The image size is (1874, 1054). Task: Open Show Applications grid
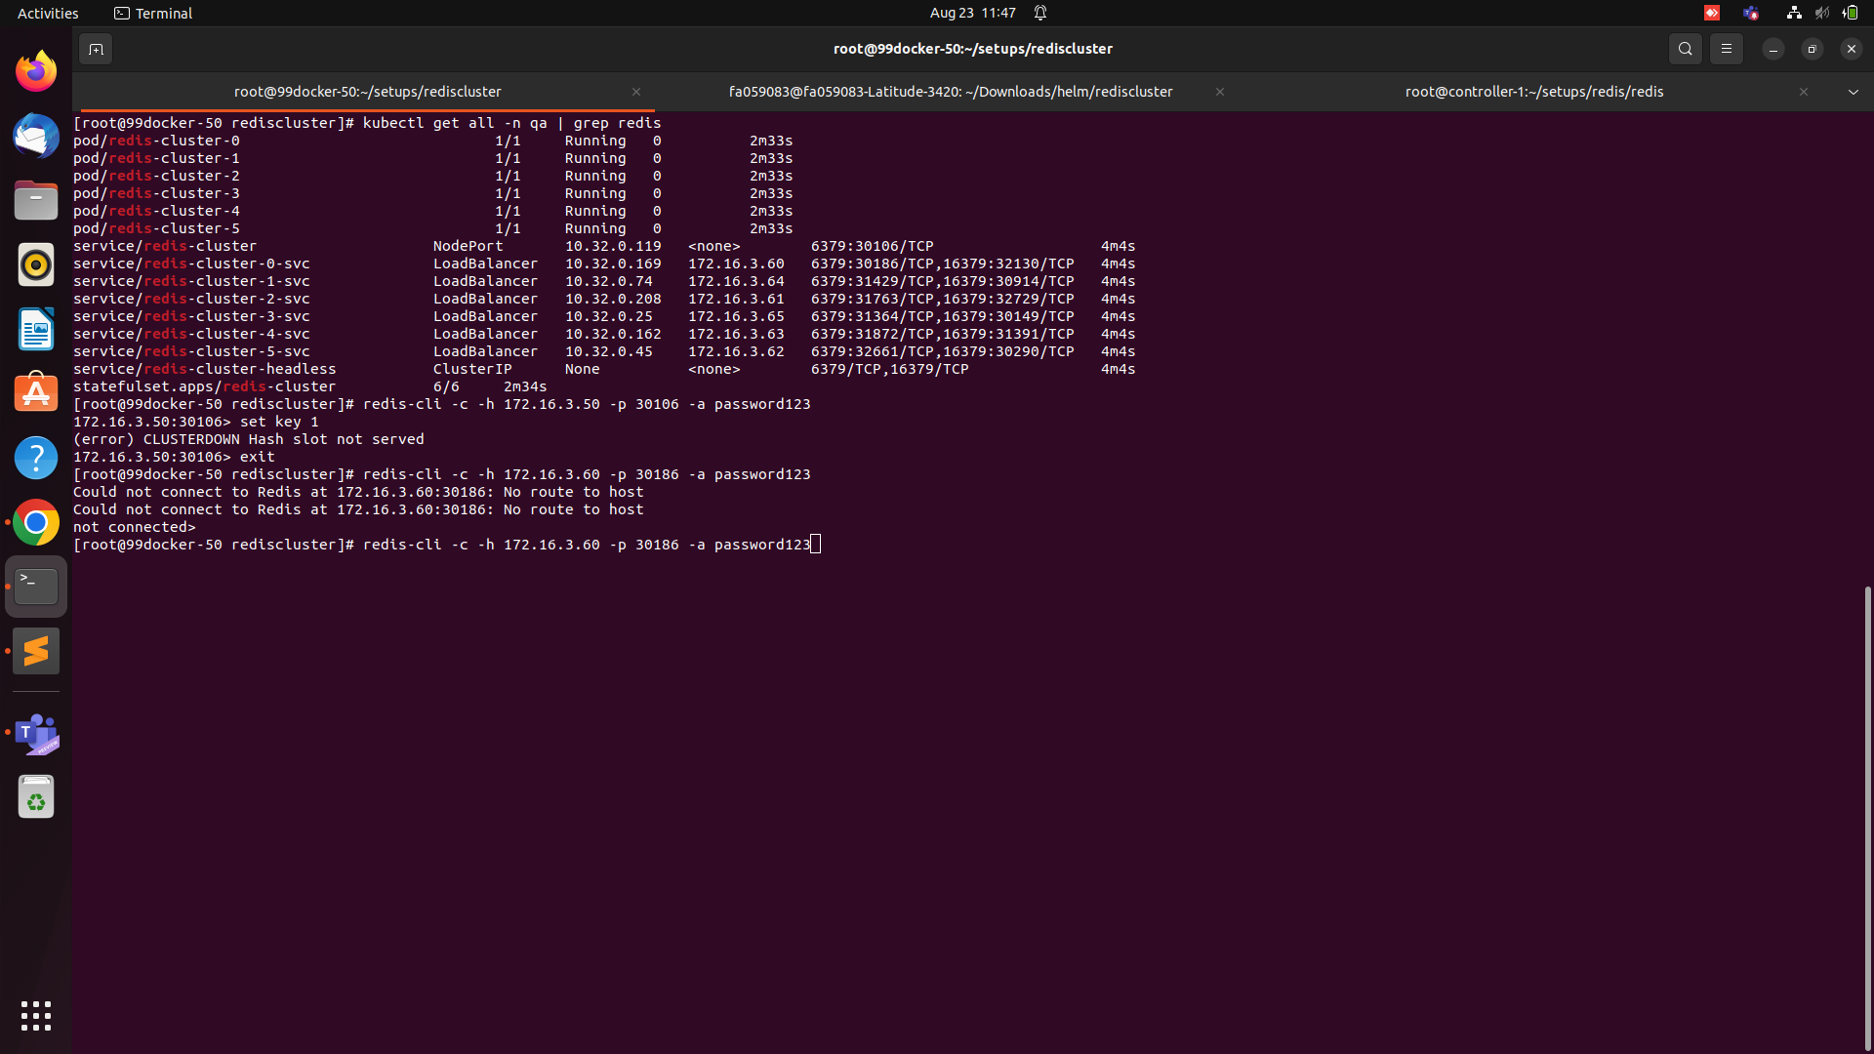[35, 1016]
